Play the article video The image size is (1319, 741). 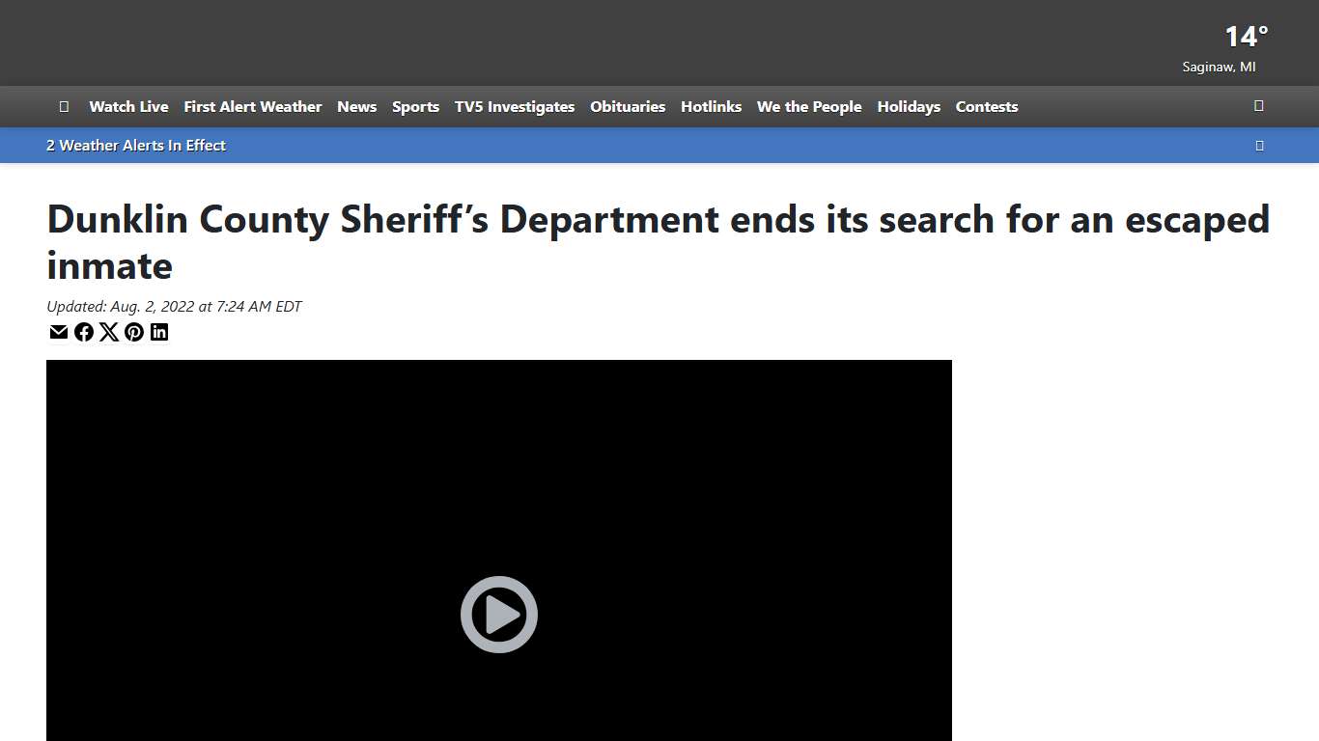(498, 614)
